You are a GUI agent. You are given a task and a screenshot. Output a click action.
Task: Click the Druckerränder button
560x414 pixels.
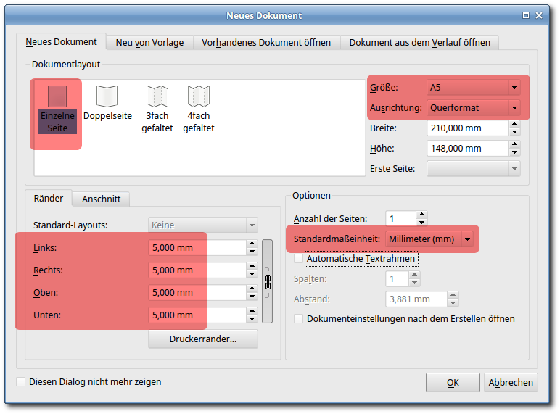(x=202, y=339)
